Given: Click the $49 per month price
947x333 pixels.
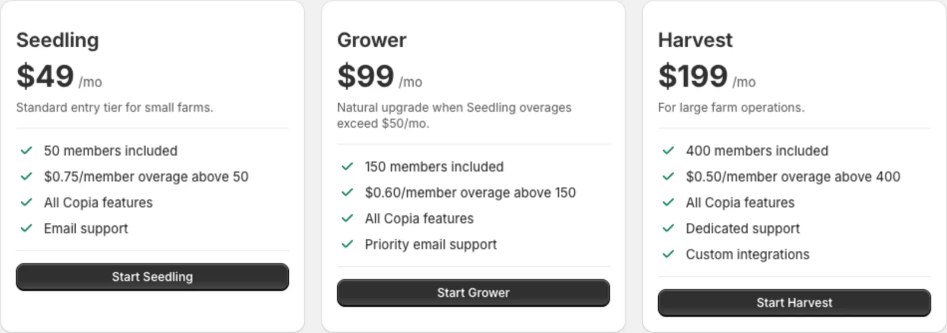Looking at the screenshot, I should point(59,76).
